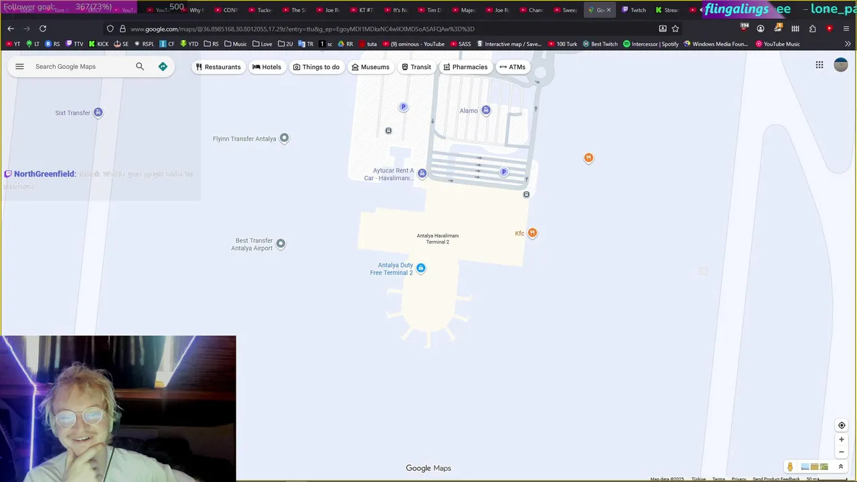Select the Pharmacies category chip
Image resolution: width=857 pixels, height=482 pixels.
(x=465, y=67)
